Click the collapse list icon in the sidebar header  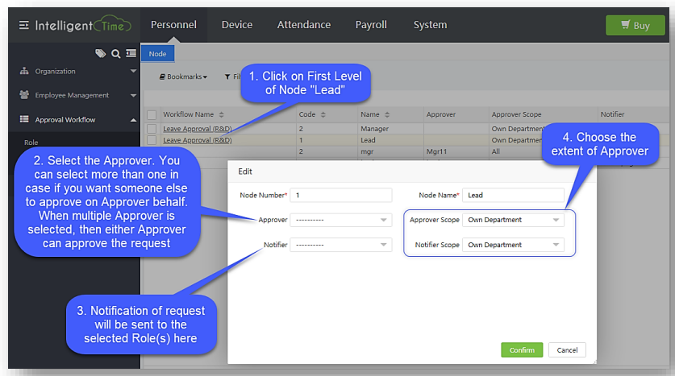(x=131, y=54)
